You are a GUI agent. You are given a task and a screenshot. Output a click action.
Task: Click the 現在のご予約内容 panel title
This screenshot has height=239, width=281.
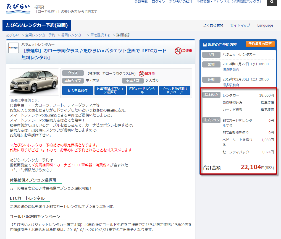222,45
